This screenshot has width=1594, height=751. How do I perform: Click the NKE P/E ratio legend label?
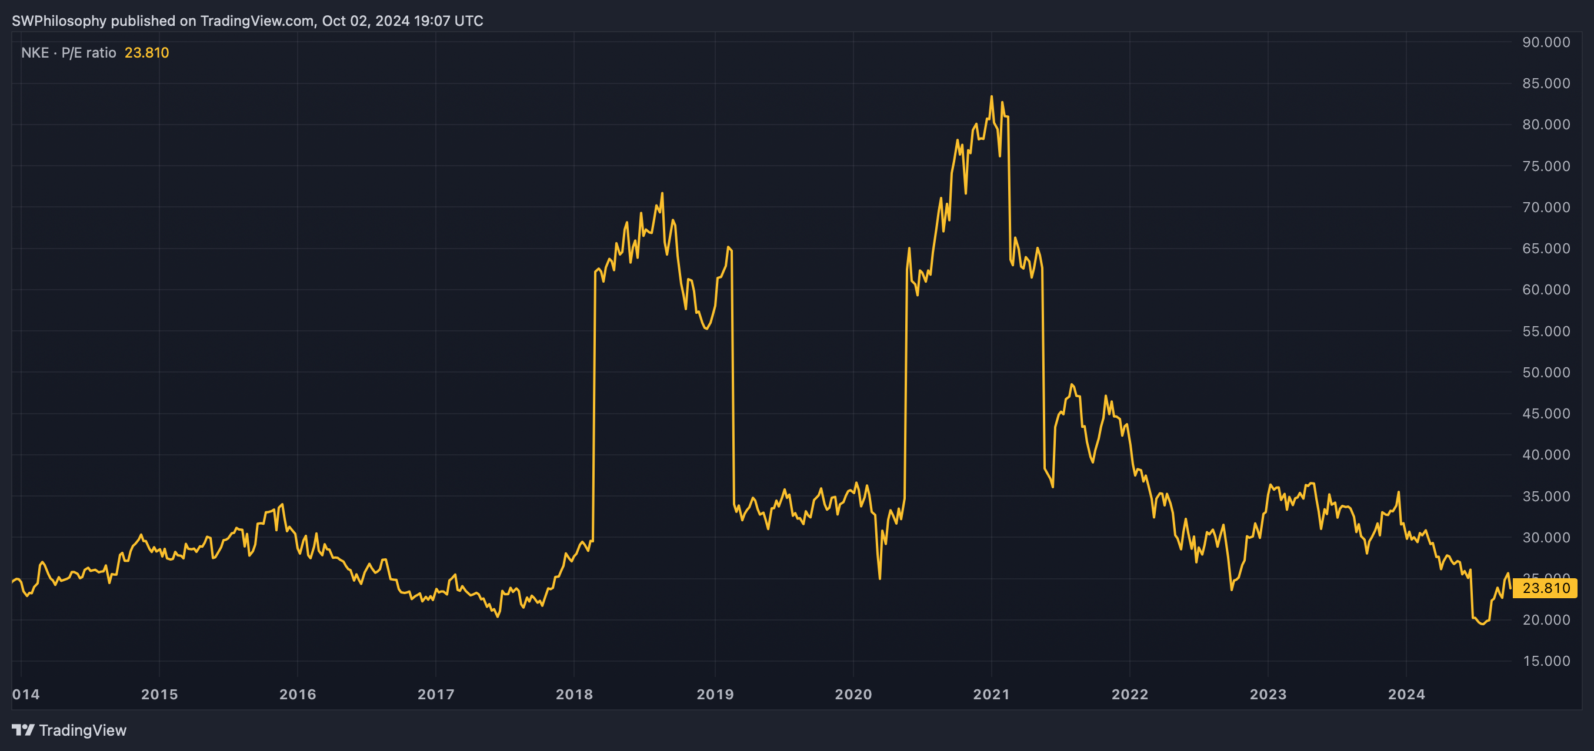[x=69, y=52]
